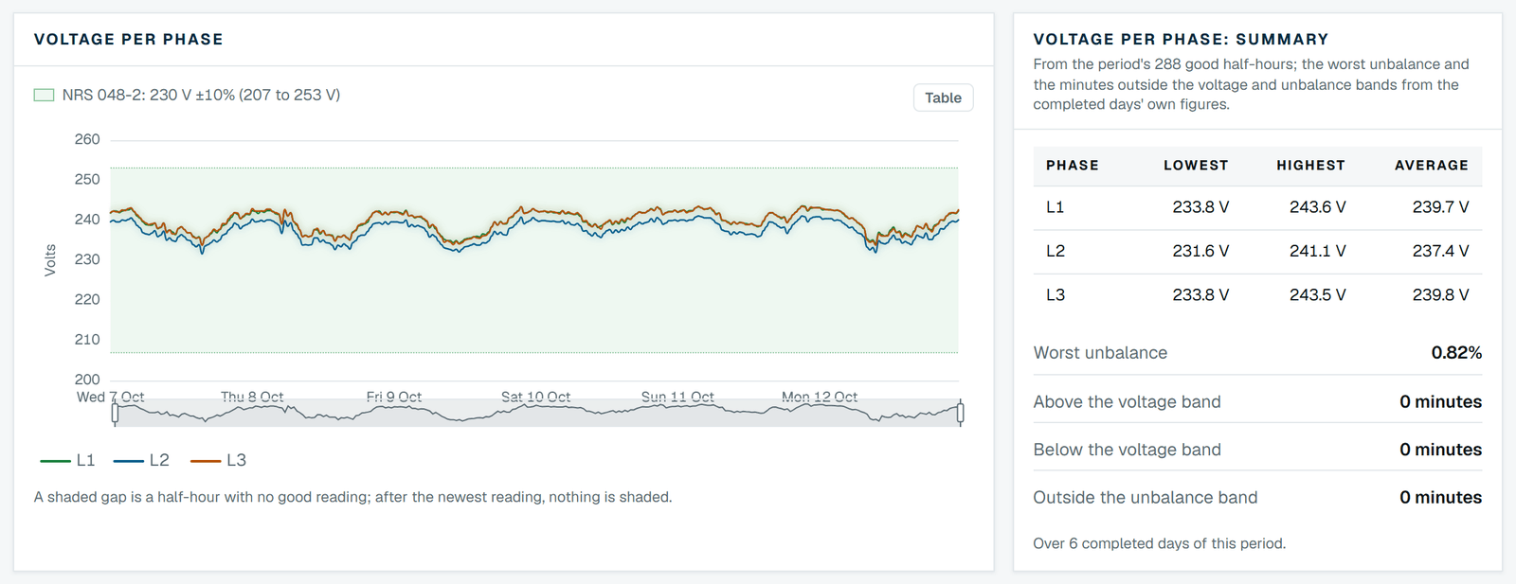Click the 'Worst unbalance' label
This screenshot has width=1516, height=584.
click(x=1100, y=353)
